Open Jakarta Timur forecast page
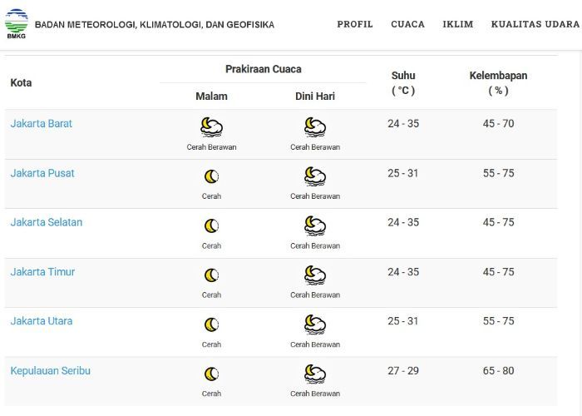The width and height of the screenshot is (582, 416). coord(42,272)
